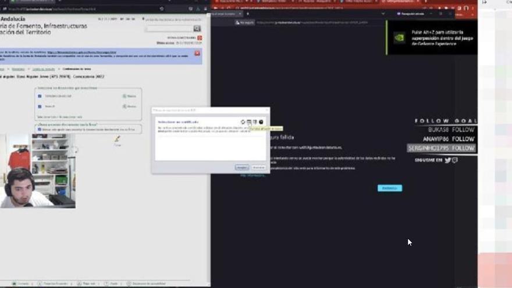The height and width of the screenshot is (288, 512).
Task: Click the reload icon in left browser toolbar
Action: coord(162,9)
